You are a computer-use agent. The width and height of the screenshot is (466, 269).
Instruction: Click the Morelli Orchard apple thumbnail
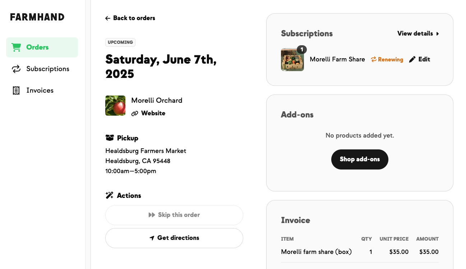coord(115,106)
